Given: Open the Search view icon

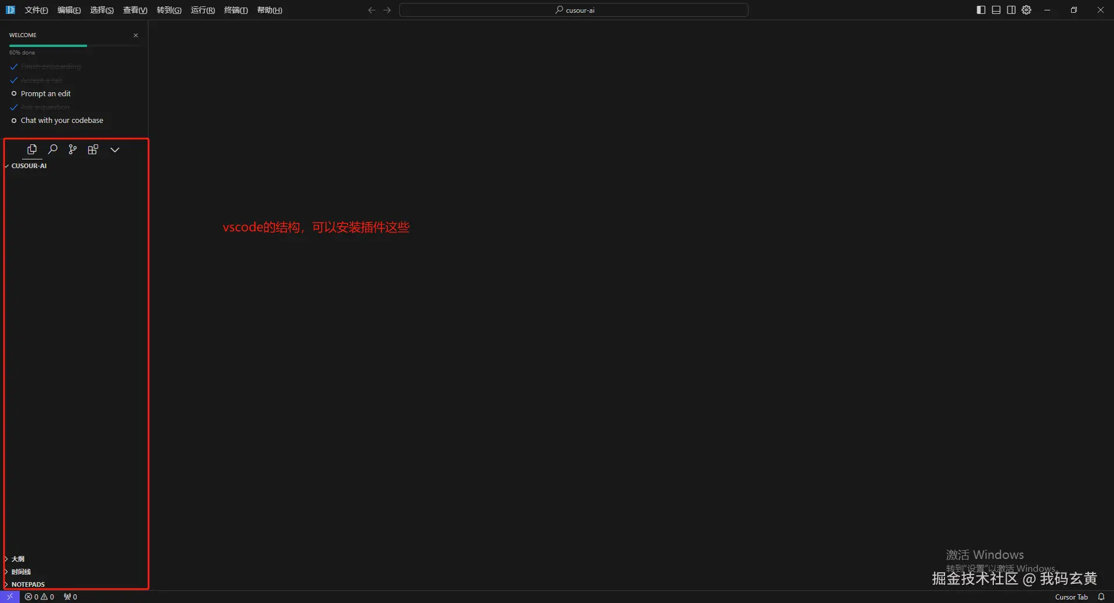Looking at the screenshot, I should [x=53, y=150].
